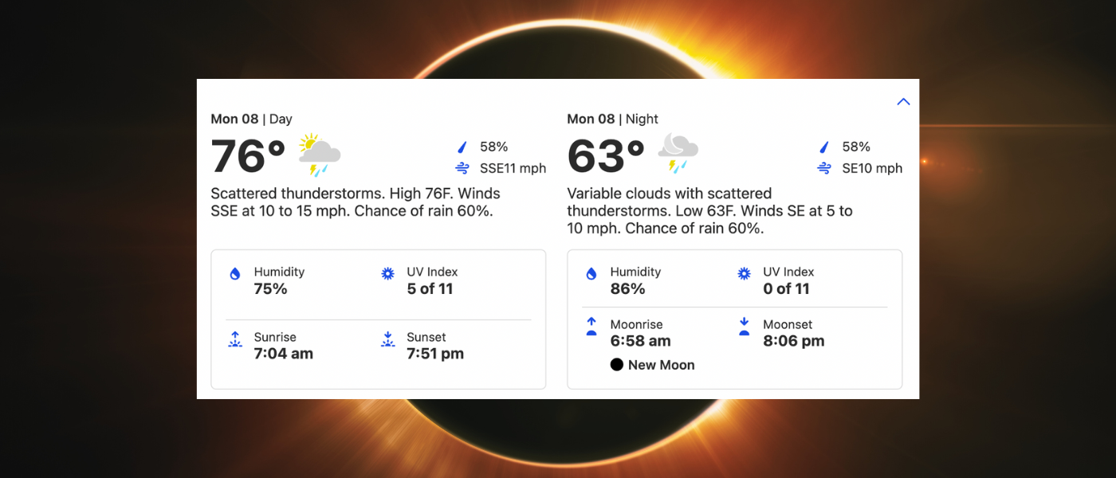
Task: Click the Mon 08 Day heading
Action: (251, 119)
